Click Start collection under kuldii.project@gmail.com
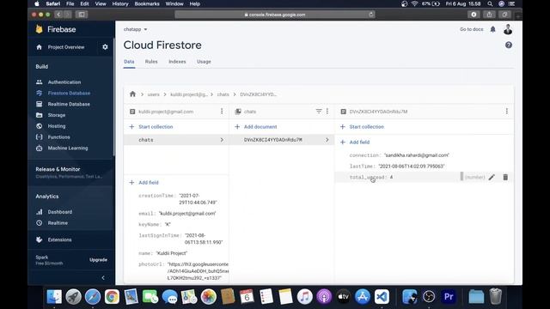Screen dimensions: 550x309 (x=151, y=127)
